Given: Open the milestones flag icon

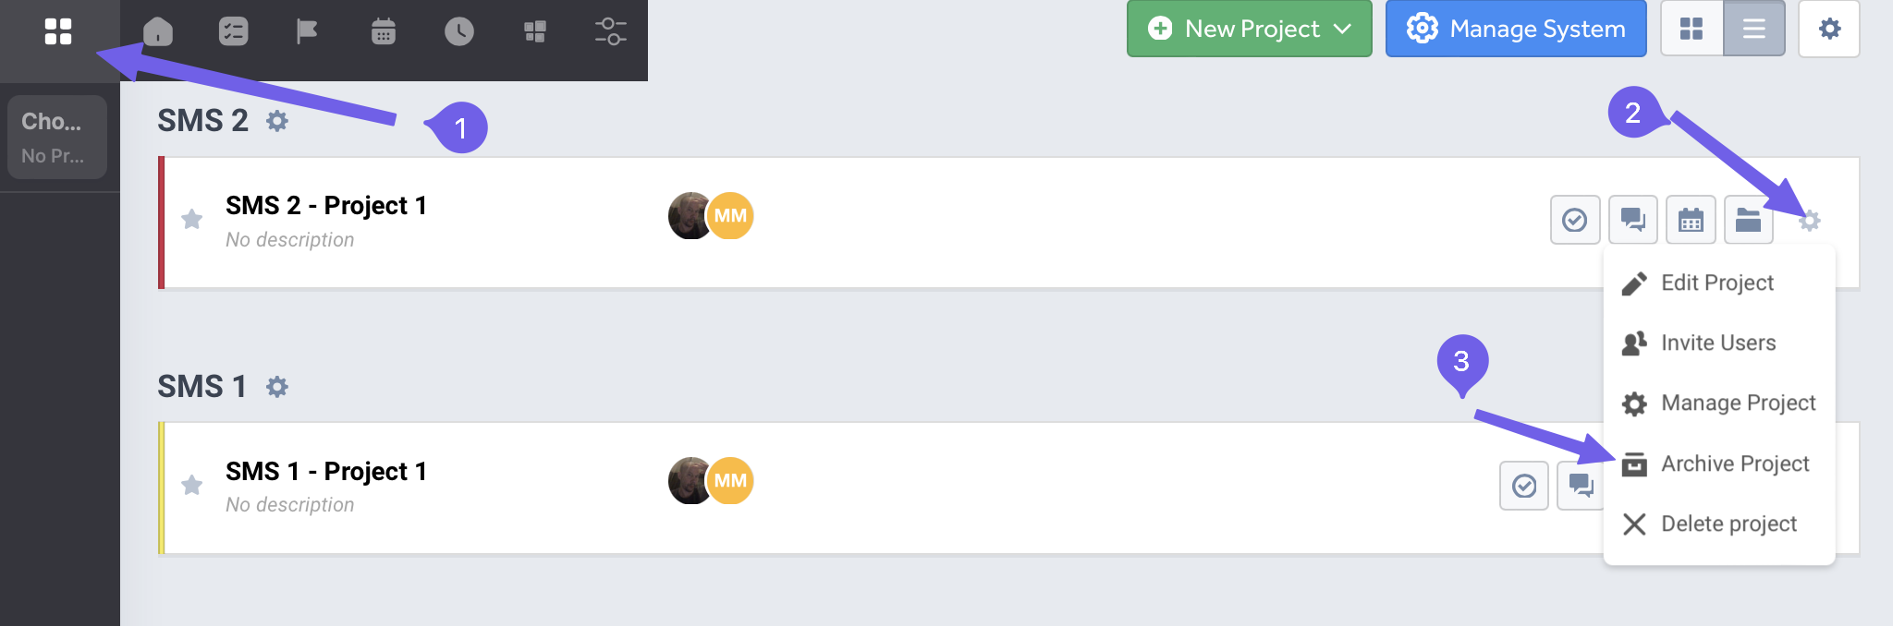Looking at the screenshot, I should click(x=307, y=31).
